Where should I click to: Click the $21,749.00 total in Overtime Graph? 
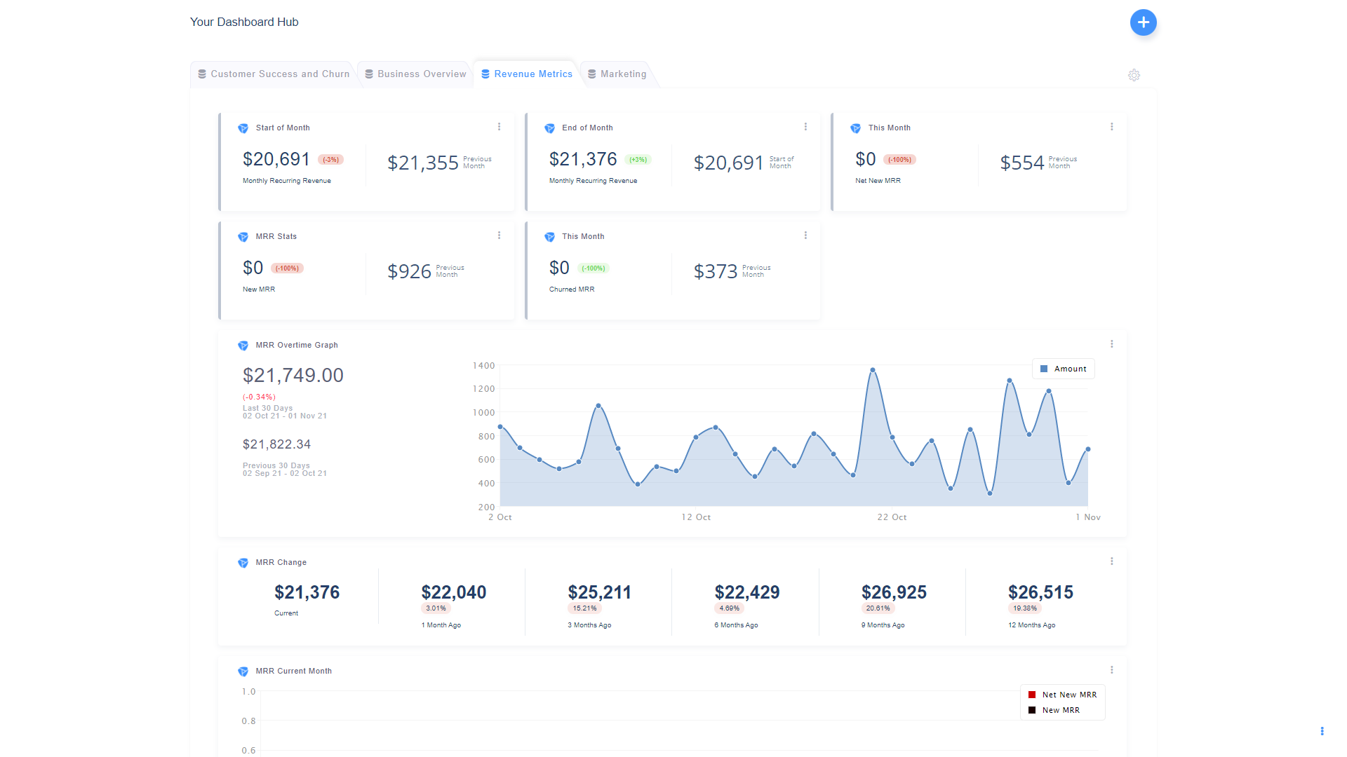pos(293,375)
